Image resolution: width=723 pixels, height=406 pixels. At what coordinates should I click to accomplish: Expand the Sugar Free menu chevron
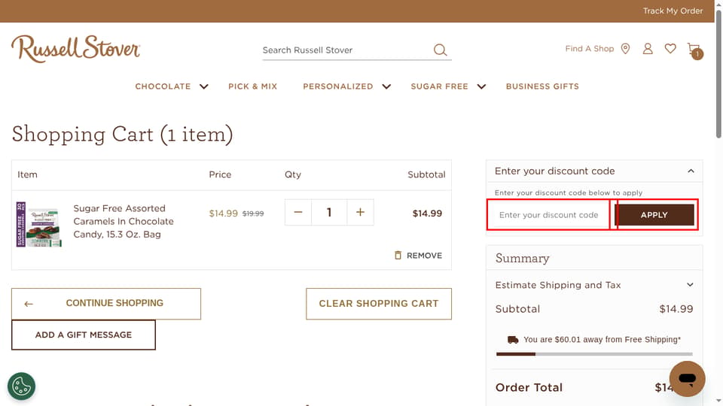pyautogui.click(x=481, y=86)
